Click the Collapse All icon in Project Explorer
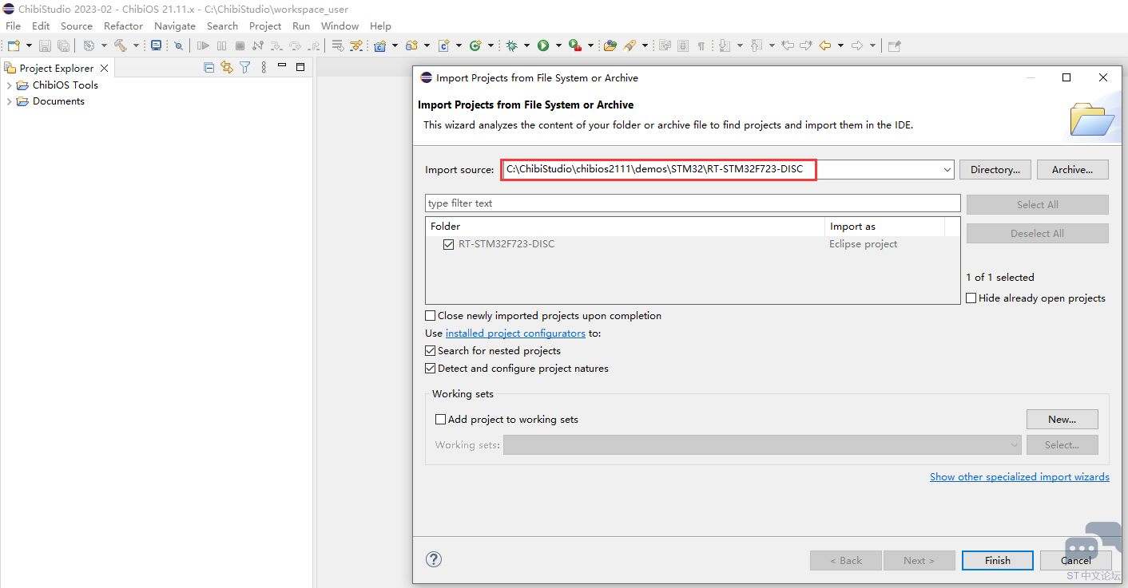This screenshot has height=588, width=1128. tap(209, 68)
